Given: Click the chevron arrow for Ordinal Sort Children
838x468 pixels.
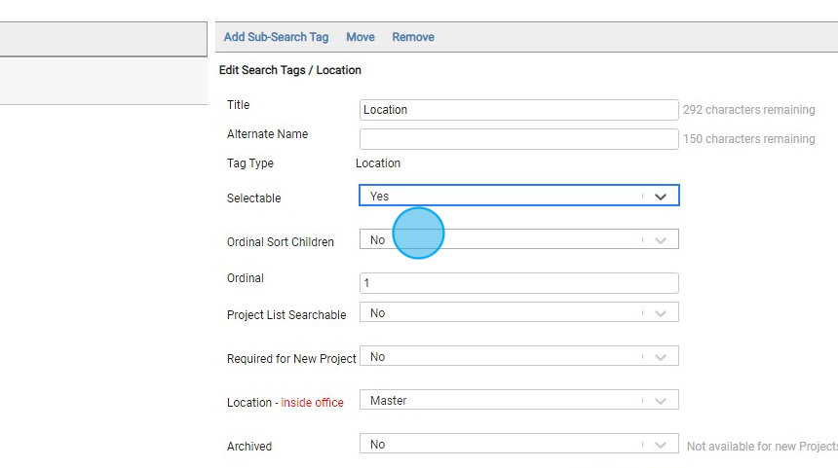Looking at the screenshot, I should pos(661,240).
